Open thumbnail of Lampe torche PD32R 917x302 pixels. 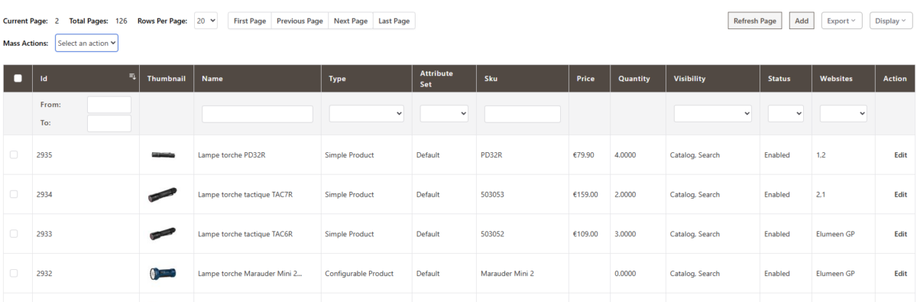click(x=164, y=155)
